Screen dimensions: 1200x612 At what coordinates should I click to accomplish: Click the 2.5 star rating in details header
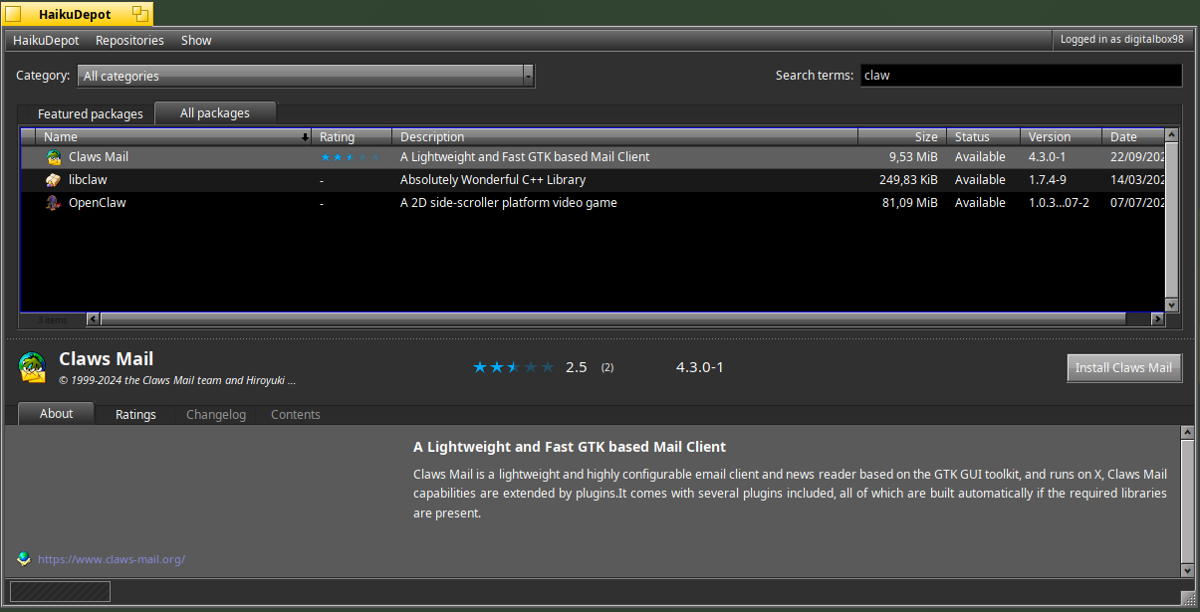513,367
